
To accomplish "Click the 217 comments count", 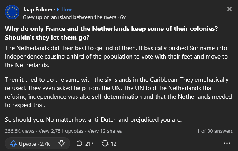I will click(89, 144).
